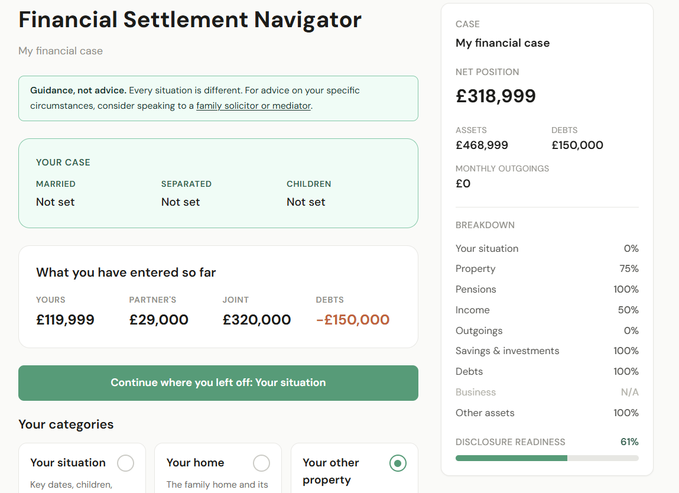The image size is (679, 493).
Task: Select Savings & investments breakdown row
Action: pos(547,351)
